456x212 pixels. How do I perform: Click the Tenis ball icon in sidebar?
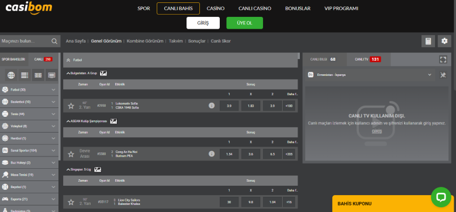(x=5, y=114)
